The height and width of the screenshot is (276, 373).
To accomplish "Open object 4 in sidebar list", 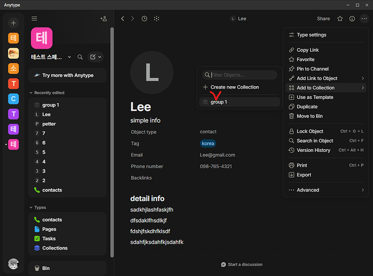I will point(67,162).
